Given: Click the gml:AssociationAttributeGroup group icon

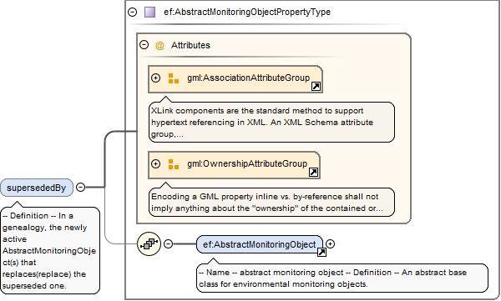Looking at the screenshot, I should (x=174, y=78).
